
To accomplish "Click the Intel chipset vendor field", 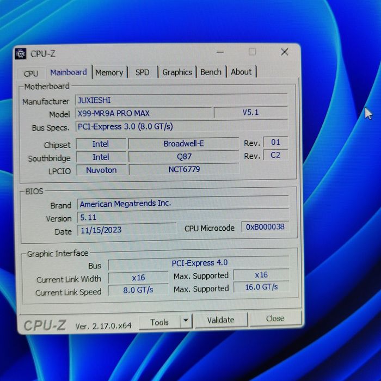I will pyautogui.click(x=101, y=144).
